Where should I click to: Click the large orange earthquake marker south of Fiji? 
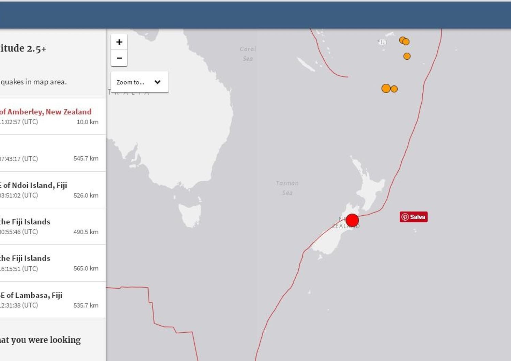pyautogui.click(x=386, y=89)
